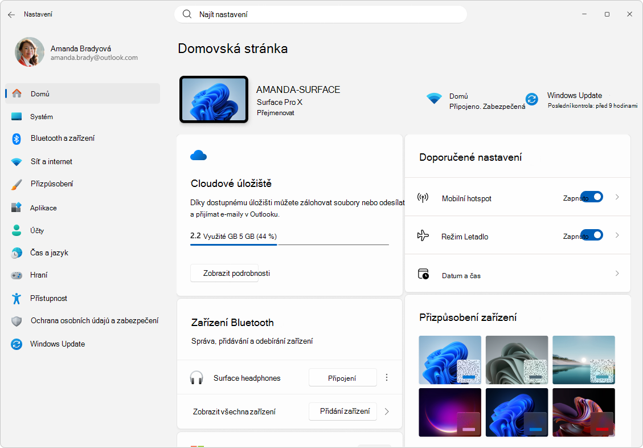Viewport: 643px width, 448px height.
Task: Open Účty in the sidebar
Action: coord(83,230)
